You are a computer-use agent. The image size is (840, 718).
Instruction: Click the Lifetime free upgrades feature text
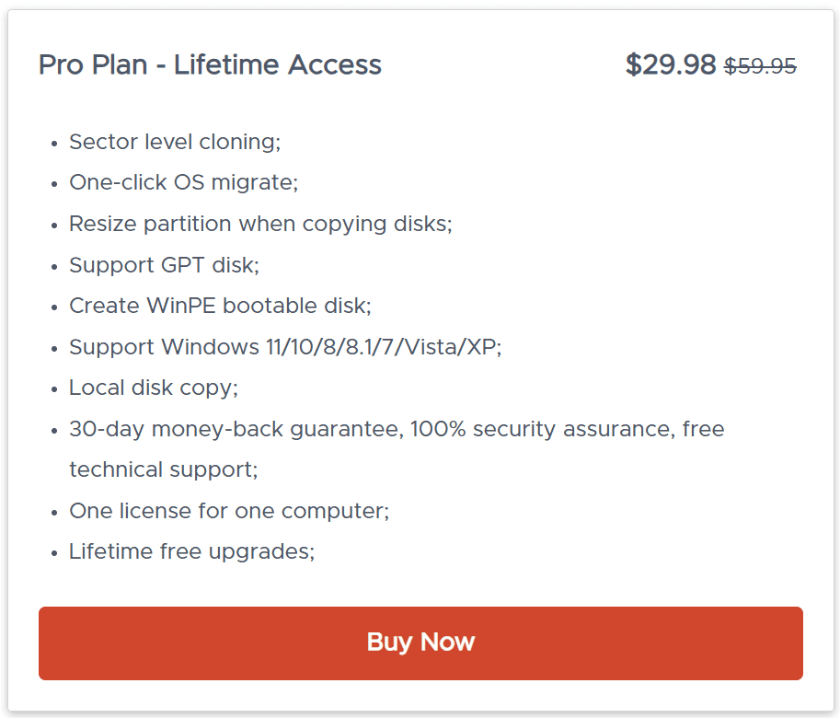pyautogui.click(x=192, y=552)
